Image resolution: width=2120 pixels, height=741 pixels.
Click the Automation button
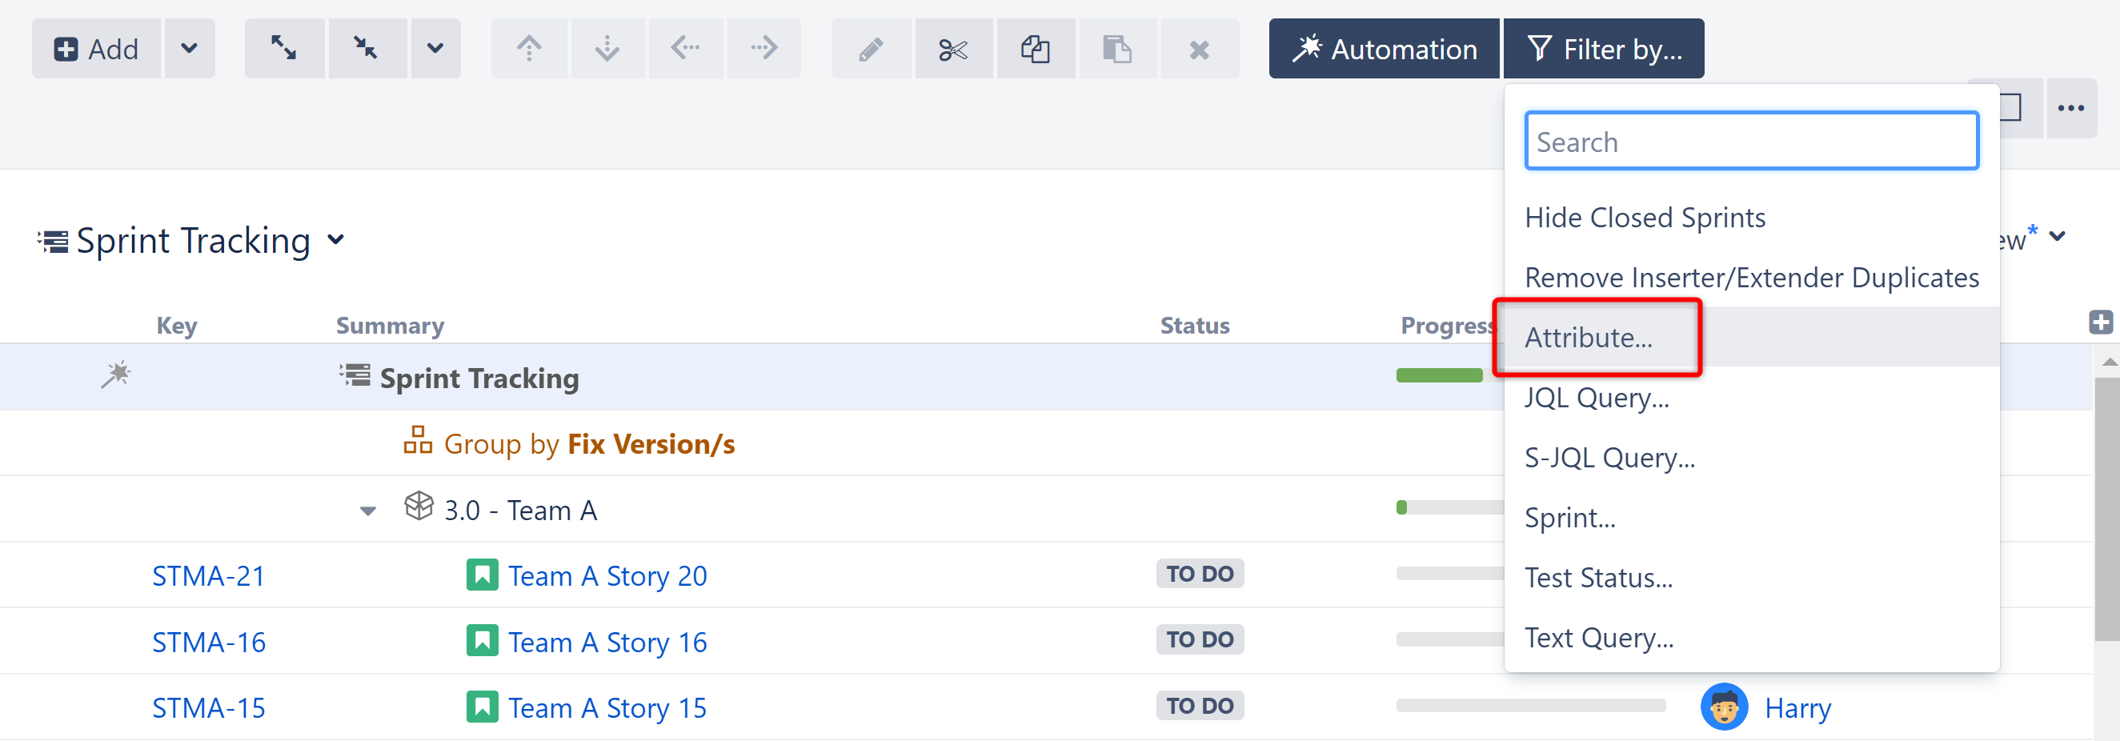[1384, 49]
